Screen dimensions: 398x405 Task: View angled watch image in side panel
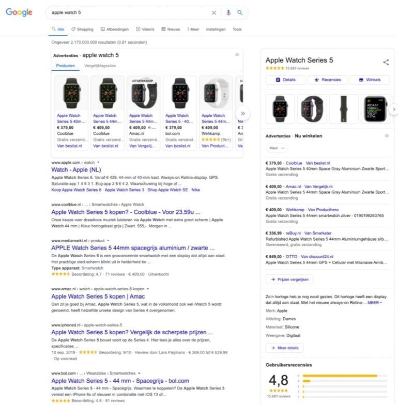tap(312, 108)
